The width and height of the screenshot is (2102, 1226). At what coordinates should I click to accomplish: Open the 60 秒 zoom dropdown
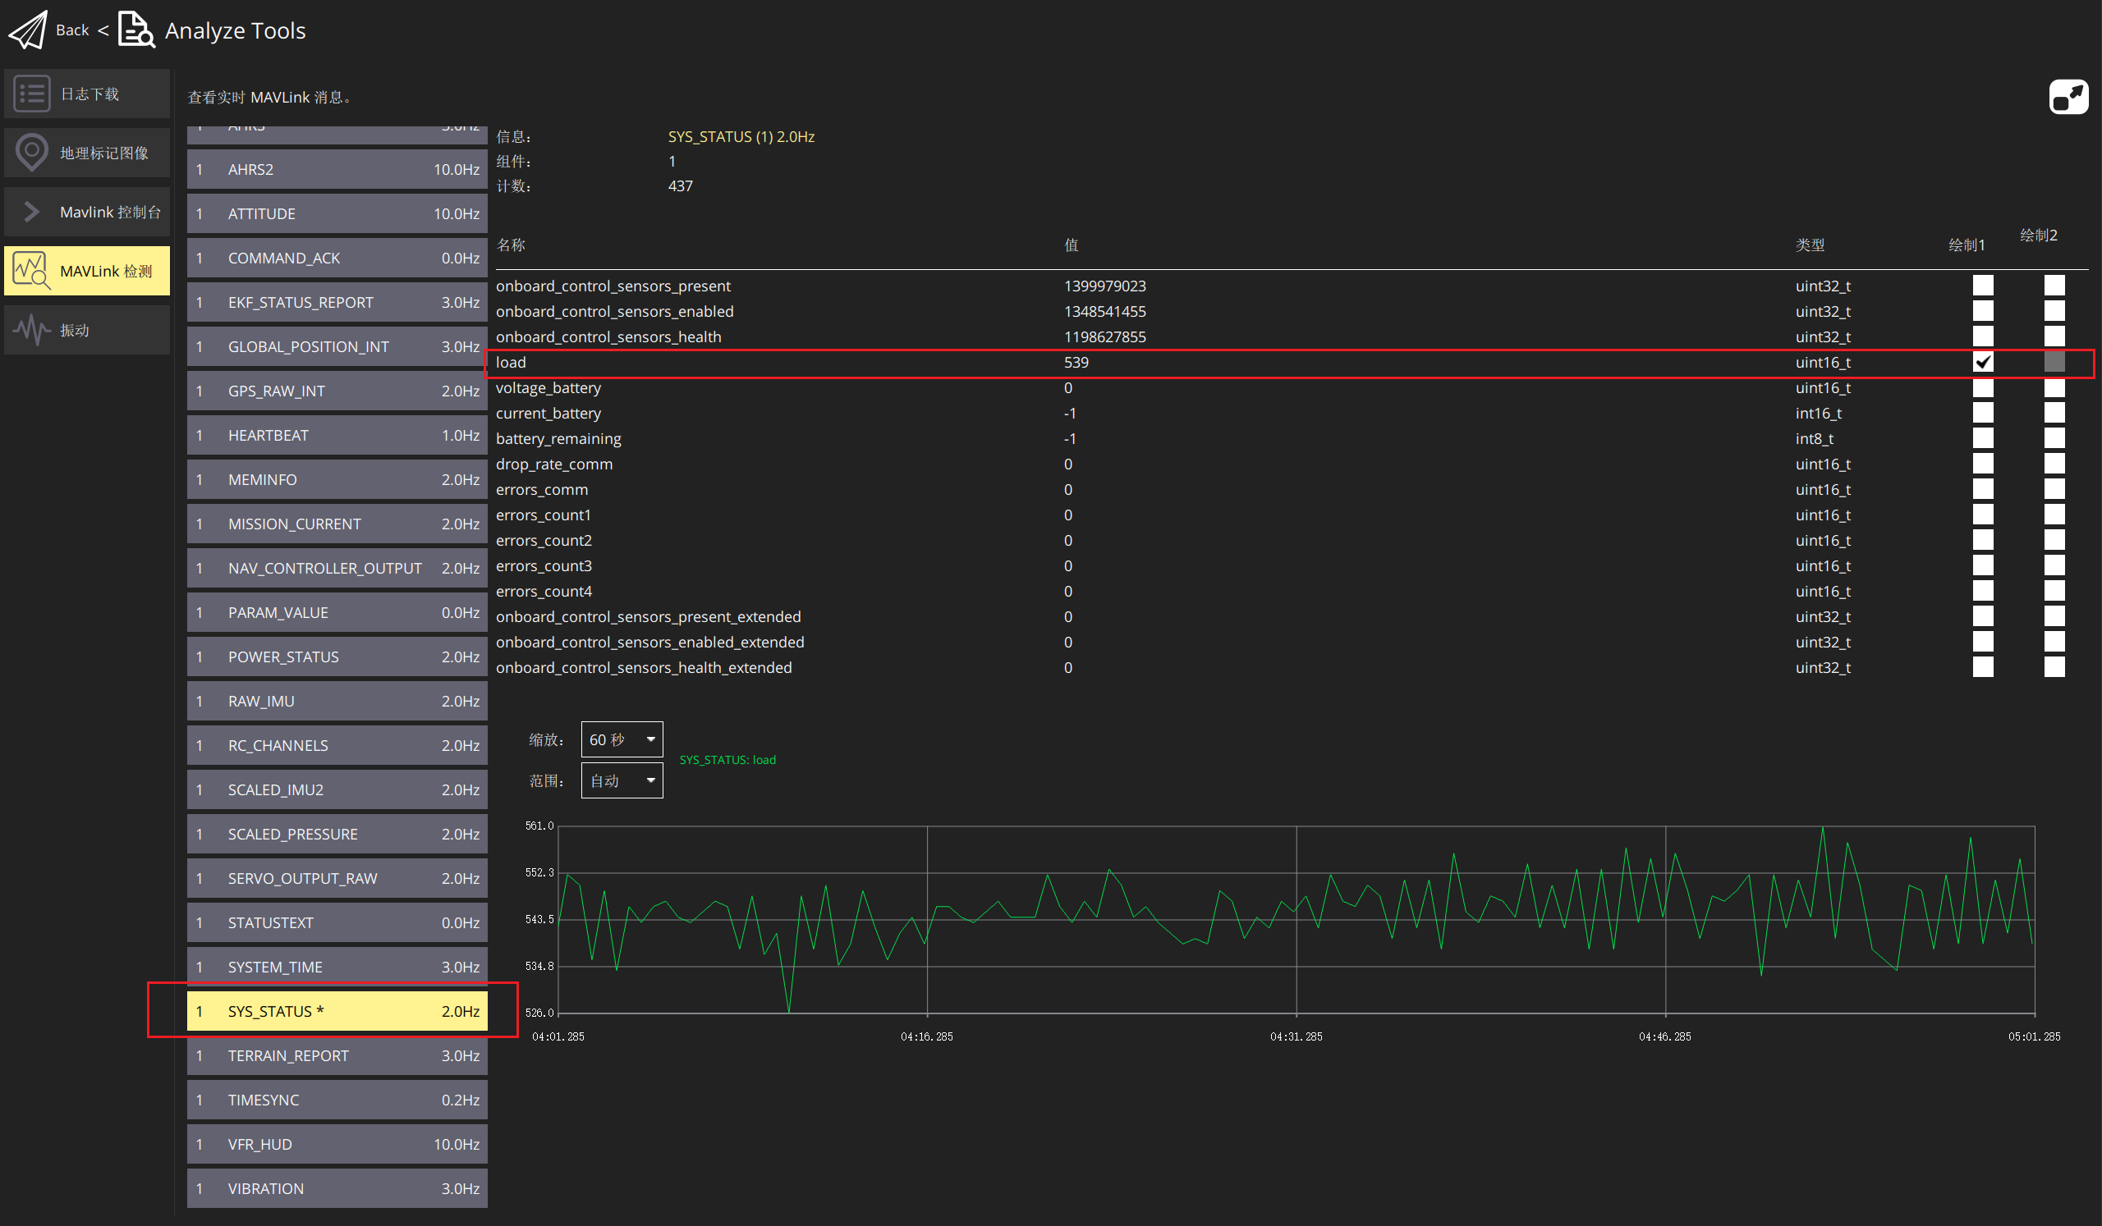pos(622,740)
